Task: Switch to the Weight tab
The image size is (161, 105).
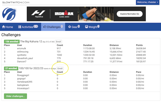Action: [93, 27]
